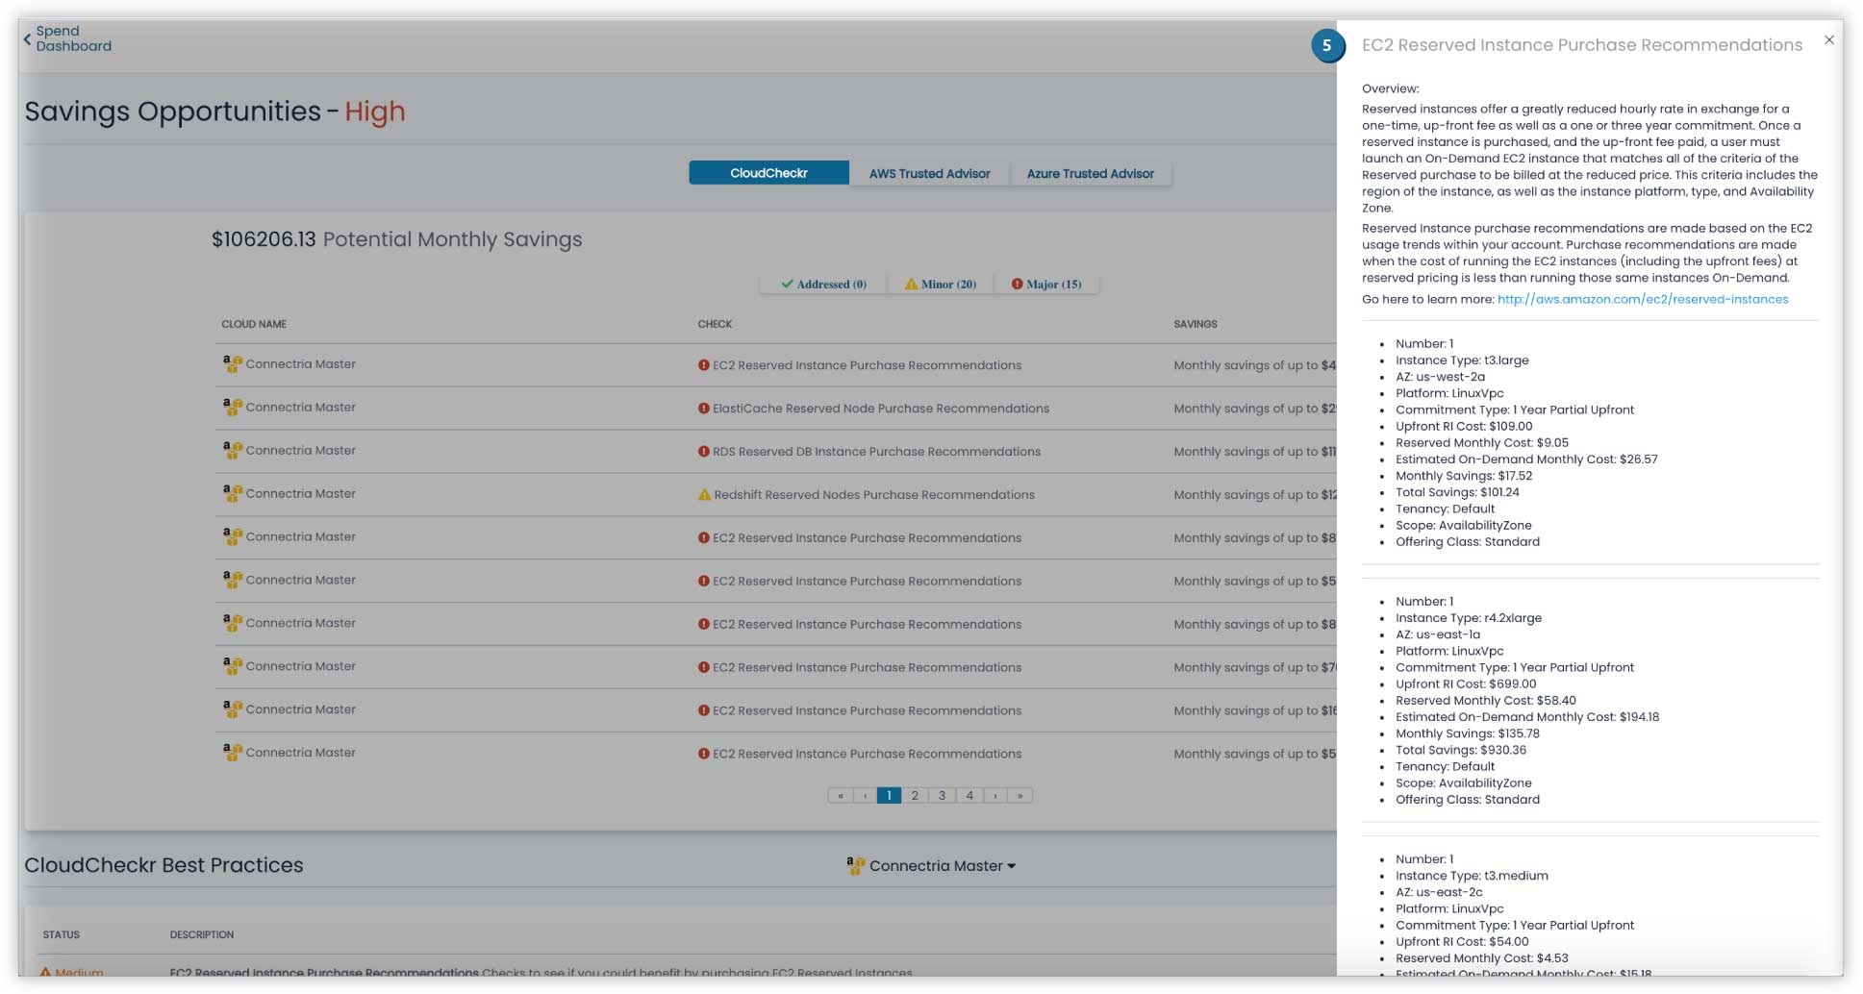1863x994 pixels.
Task: Click the yellow warning icon beside Minor
Action: (911, 284)
